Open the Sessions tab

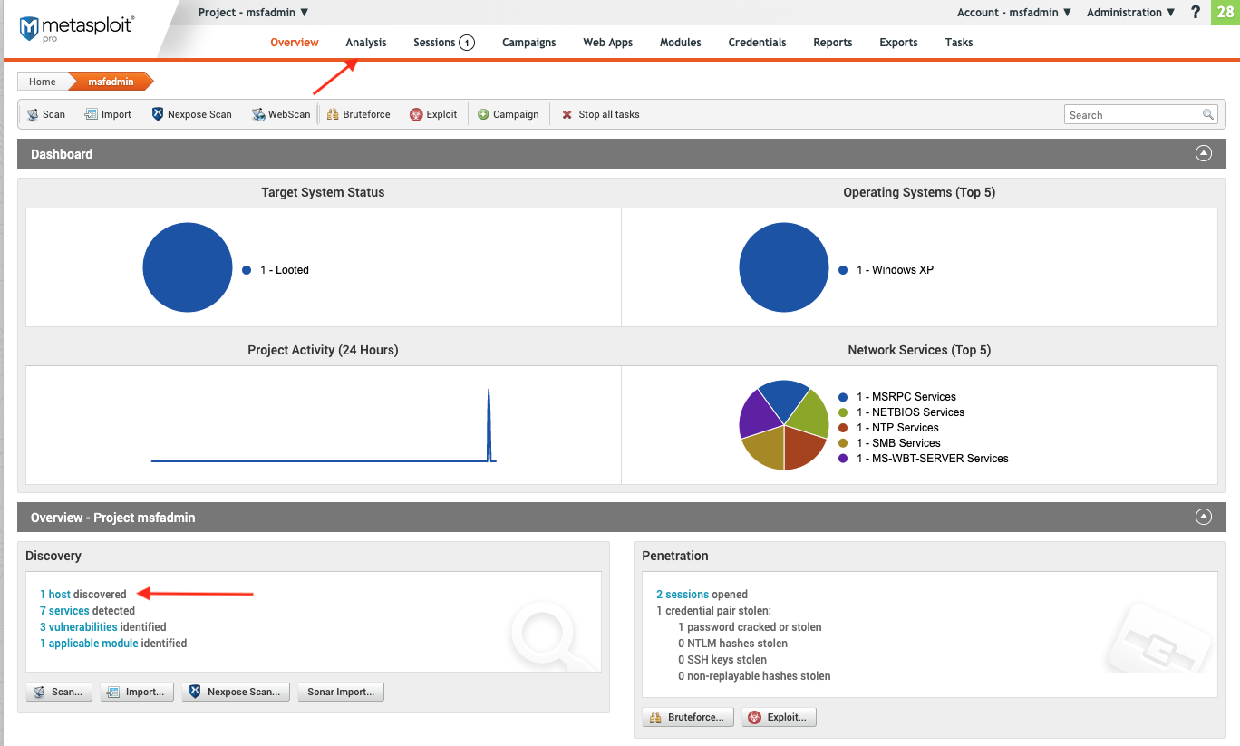point(434,43)
